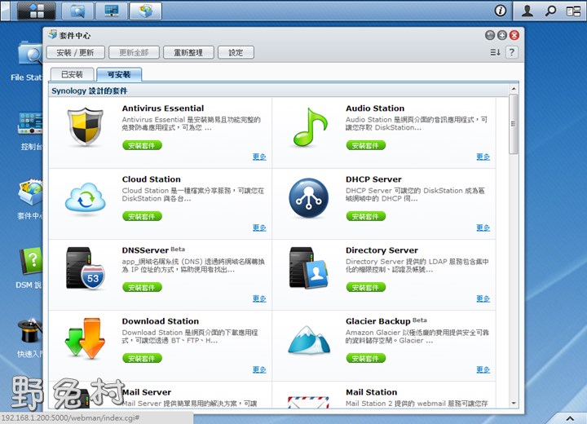Click the Glacier Backup mountain icon
The image size is (587, 424).
309,340
